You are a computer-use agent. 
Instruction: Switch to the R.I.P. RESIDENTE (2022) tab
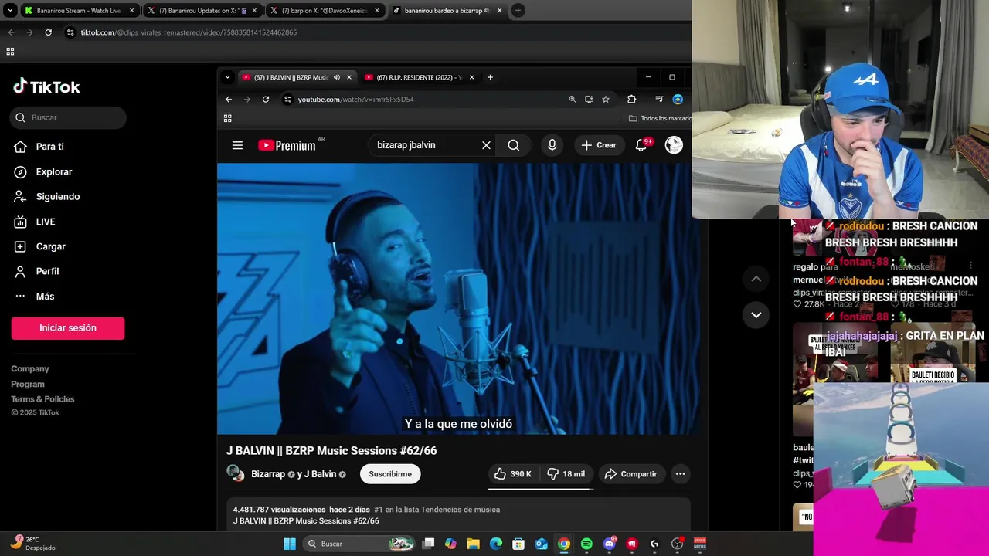point(420,77)
